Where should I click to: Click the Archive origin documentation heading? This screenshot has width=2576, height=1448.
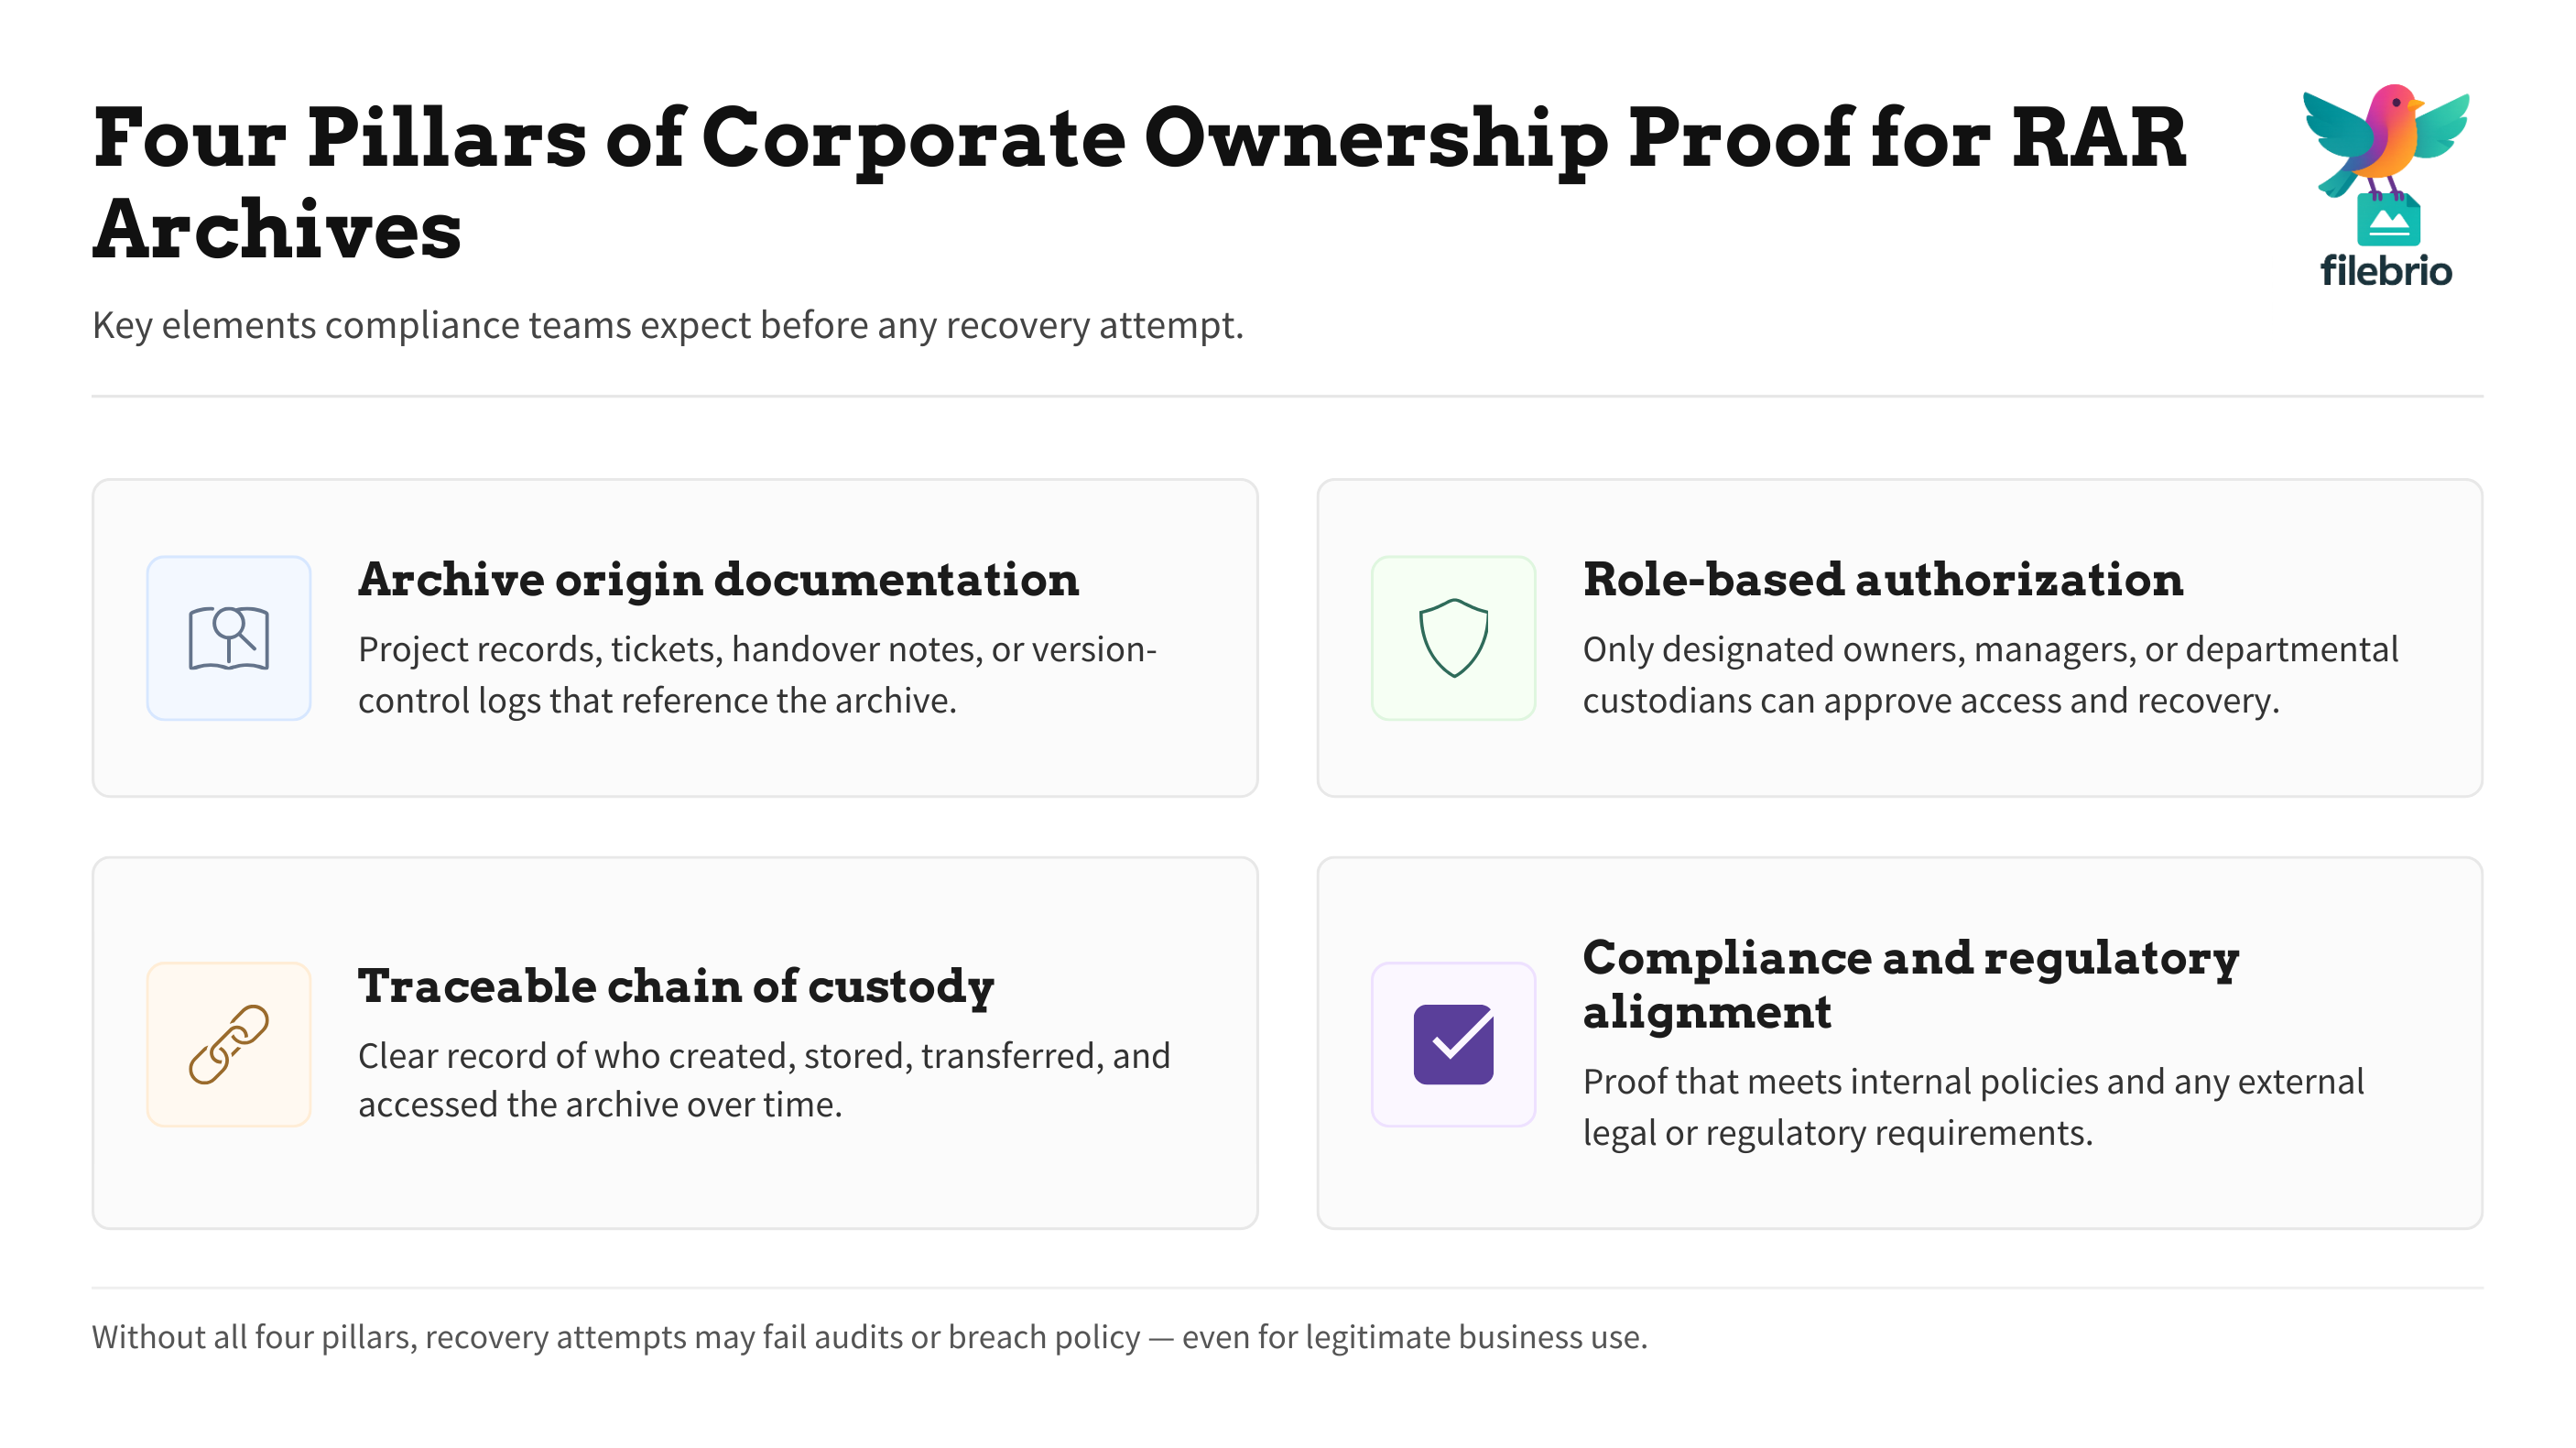tap(719, 580)
